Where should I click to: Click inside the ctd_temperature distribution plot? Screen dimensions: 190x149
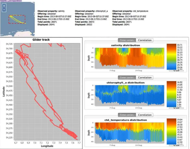pyautogui.click(x=130, y=133)
